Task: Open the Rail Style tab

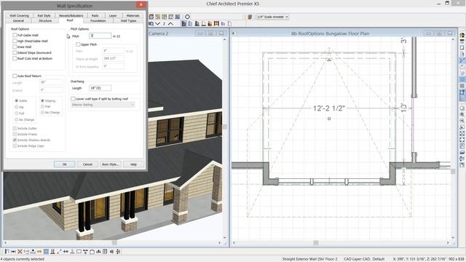Action: click(x=44, y=15)
